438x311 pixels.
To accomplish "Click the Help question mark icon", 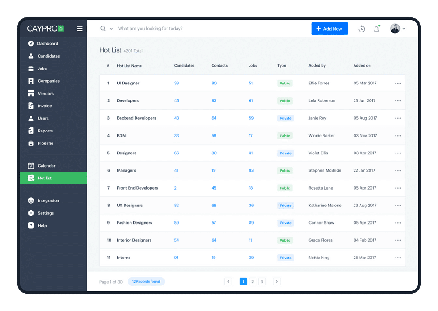I will (x=31, y=226).
